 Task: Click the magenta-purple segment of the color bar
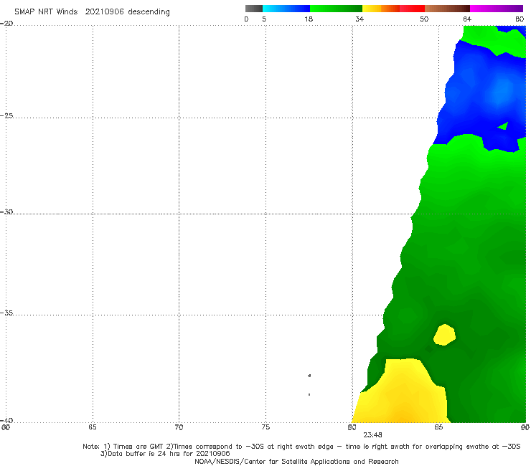497,9
